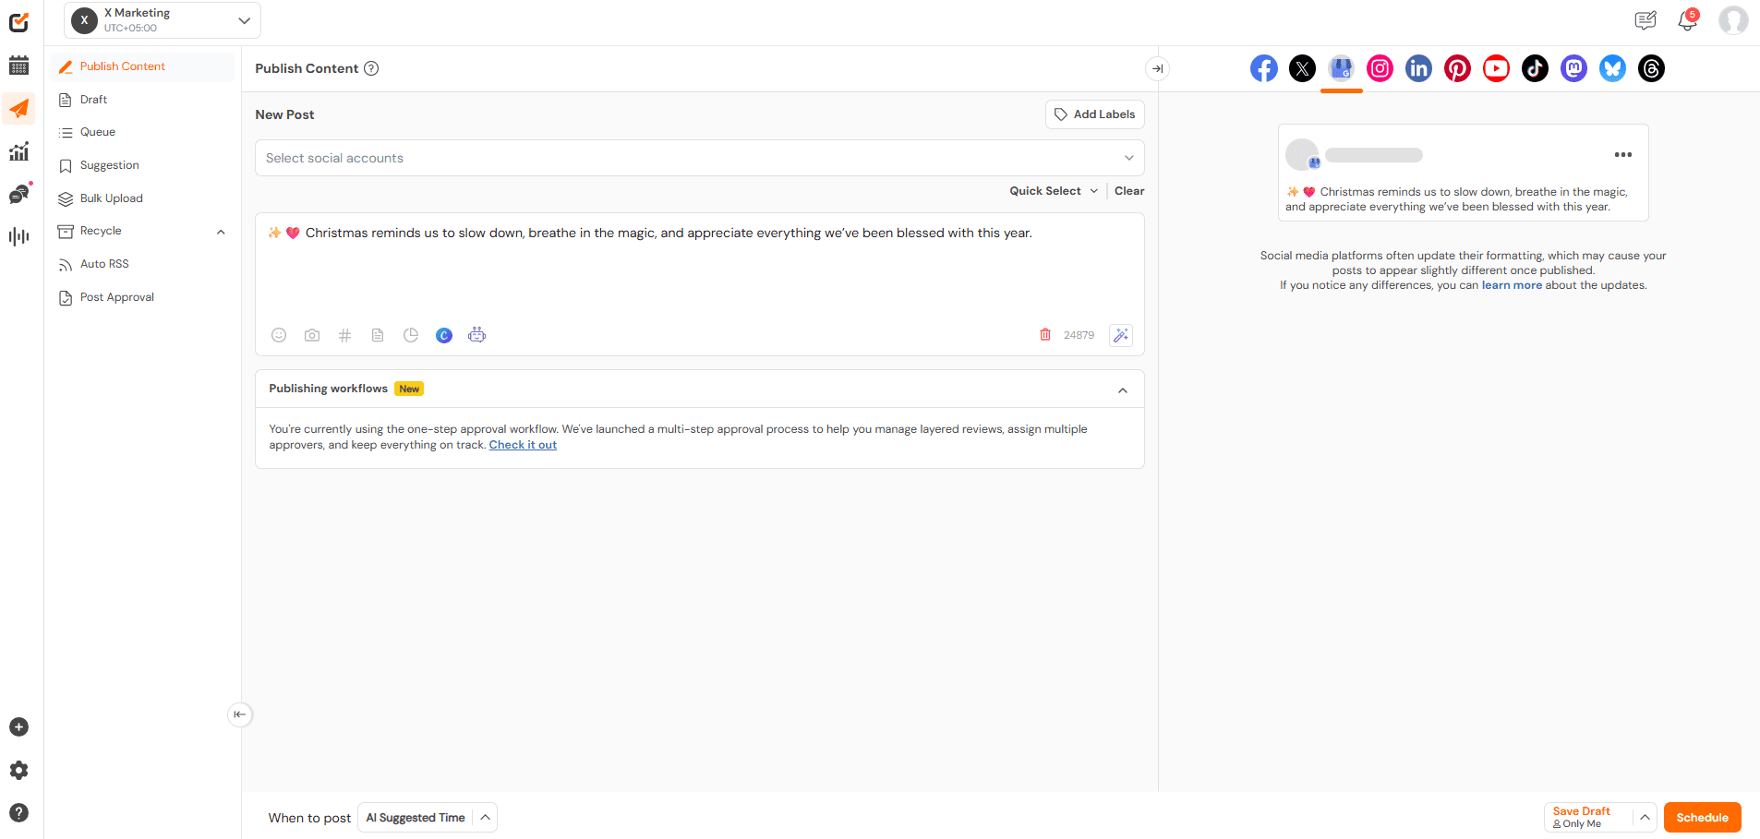Open the Analytics chart icon in sidebar
Image resolution: width=1760 pixels, height=839 pixels.
tap(18, 150)
